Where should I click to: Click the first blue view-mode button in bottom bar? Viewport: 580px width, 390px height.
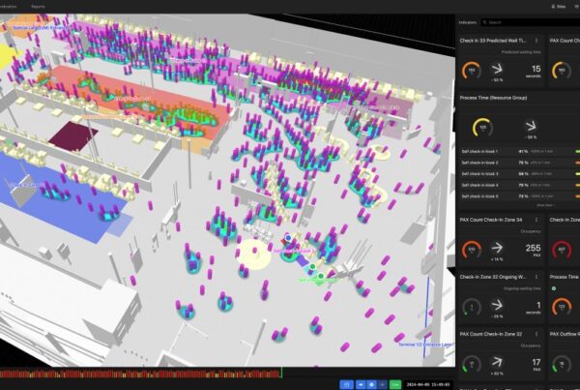(346, 384)
